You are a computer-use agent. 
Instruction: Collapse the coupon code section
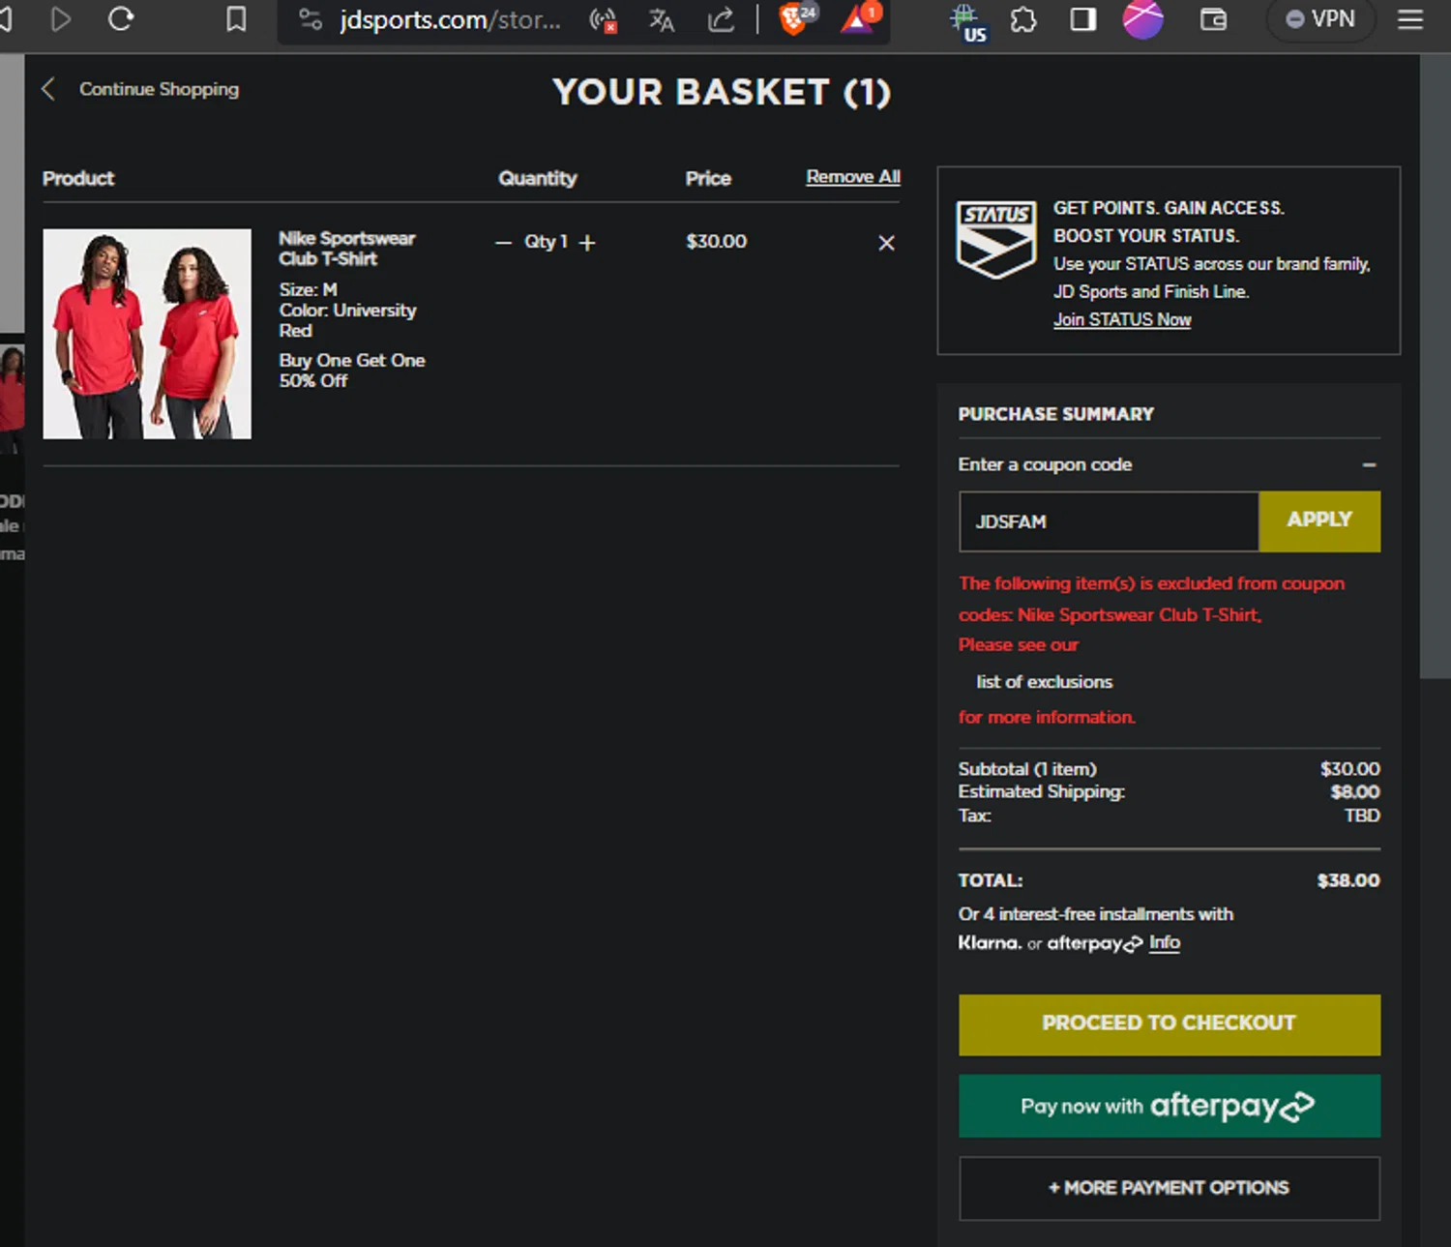coord(1369,465)
